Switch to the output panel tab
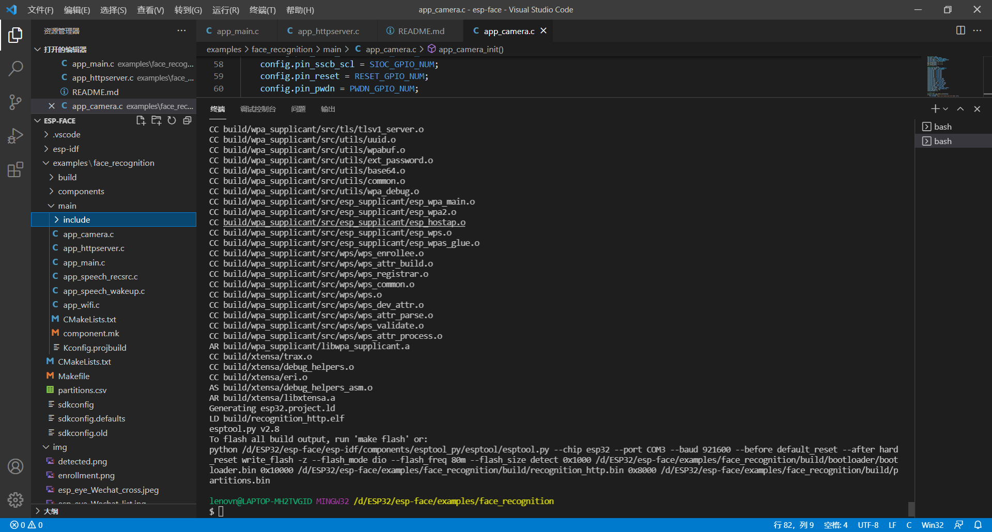This screenshot has width=992, height=532. [x=328, y=109]
